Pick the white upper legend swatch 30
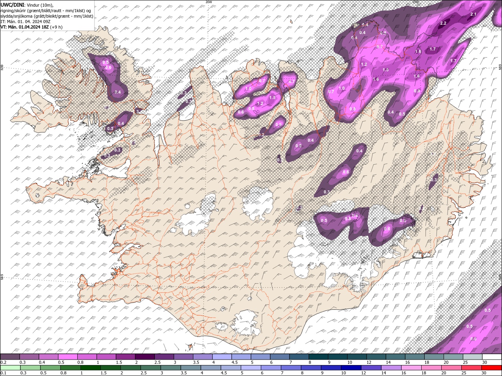Screen dimensions: 502x376 [x=492, y=357]
